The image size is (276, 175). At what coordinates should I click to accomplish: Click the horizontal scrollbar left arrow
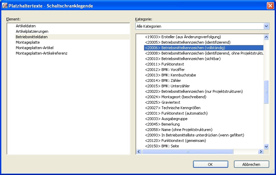tap(139, 151)
